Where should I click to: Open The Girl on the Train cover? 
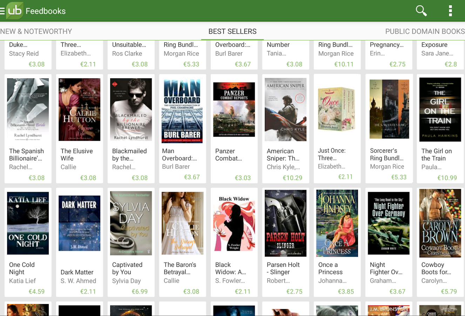pyautogui.click(x=440, y=110)
